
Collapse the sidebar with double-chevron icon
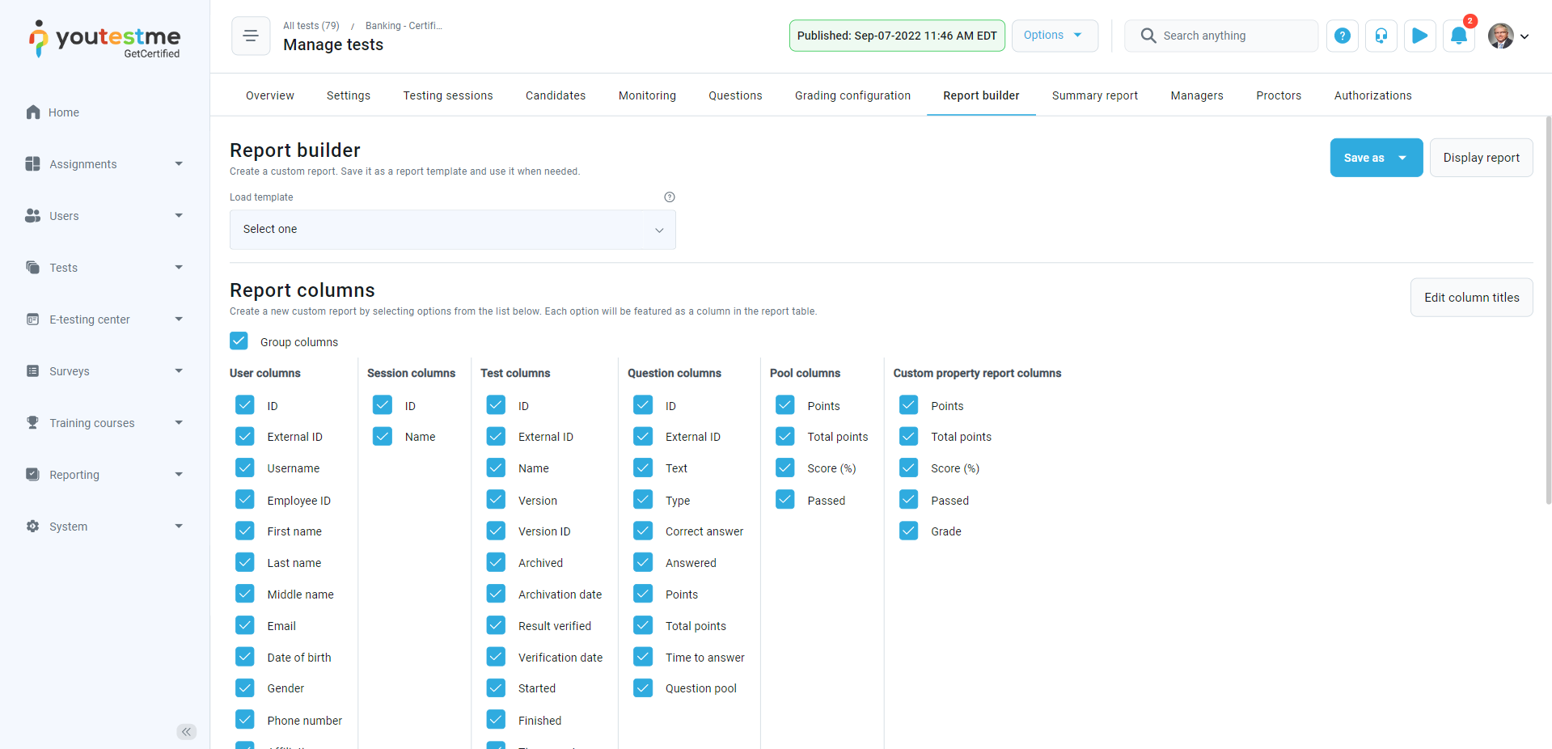coord(186,731)
